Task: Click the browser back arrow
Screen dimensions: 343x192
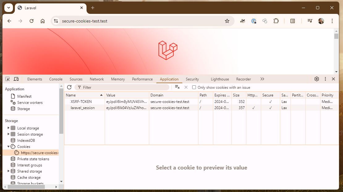Action: [9, 21]
